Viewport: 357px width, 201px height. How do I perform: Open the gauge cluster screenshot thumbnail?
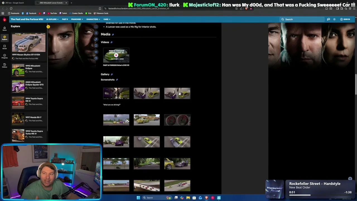tap(177, 120)
